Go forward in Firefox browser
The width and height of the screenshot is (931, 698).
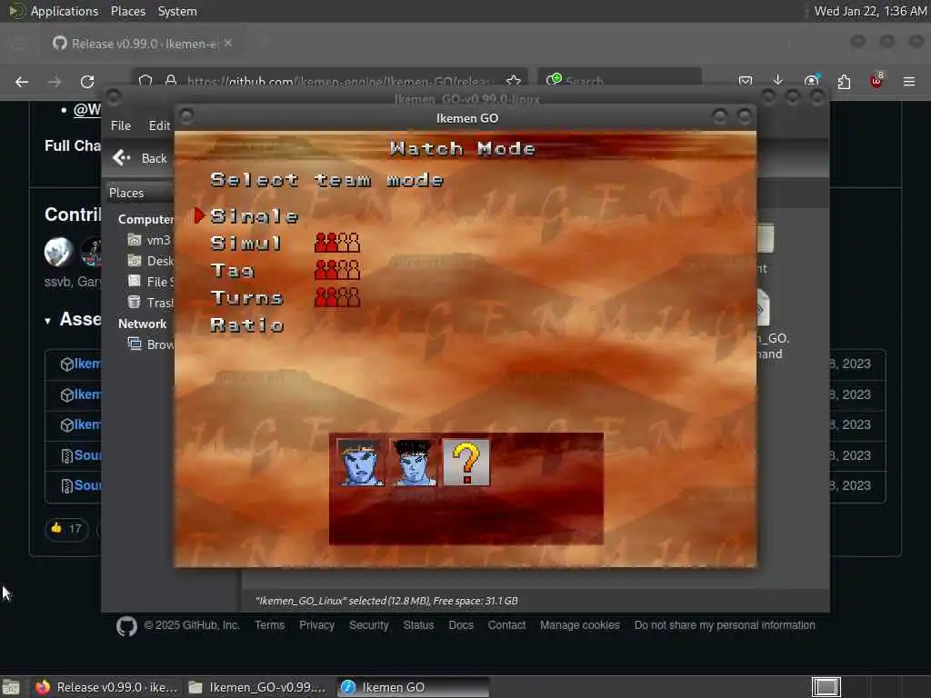click(x=55, y=82)
